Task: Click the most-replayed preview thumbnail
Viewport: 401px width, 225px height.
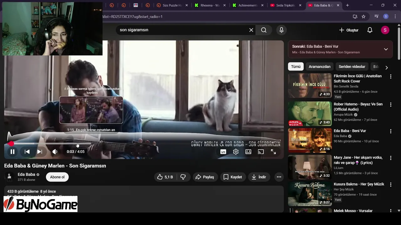Action: coord(91,110)
